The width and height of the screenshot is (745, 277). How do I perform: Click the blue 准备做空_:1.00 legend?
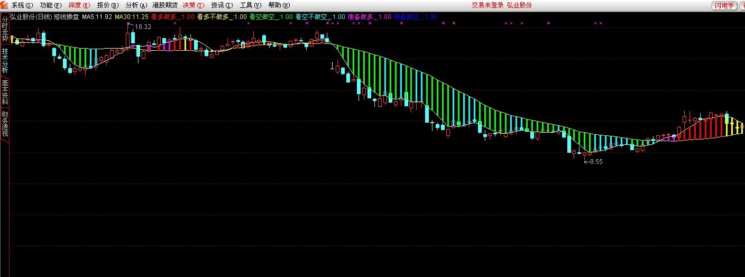(x=416, y=17)
